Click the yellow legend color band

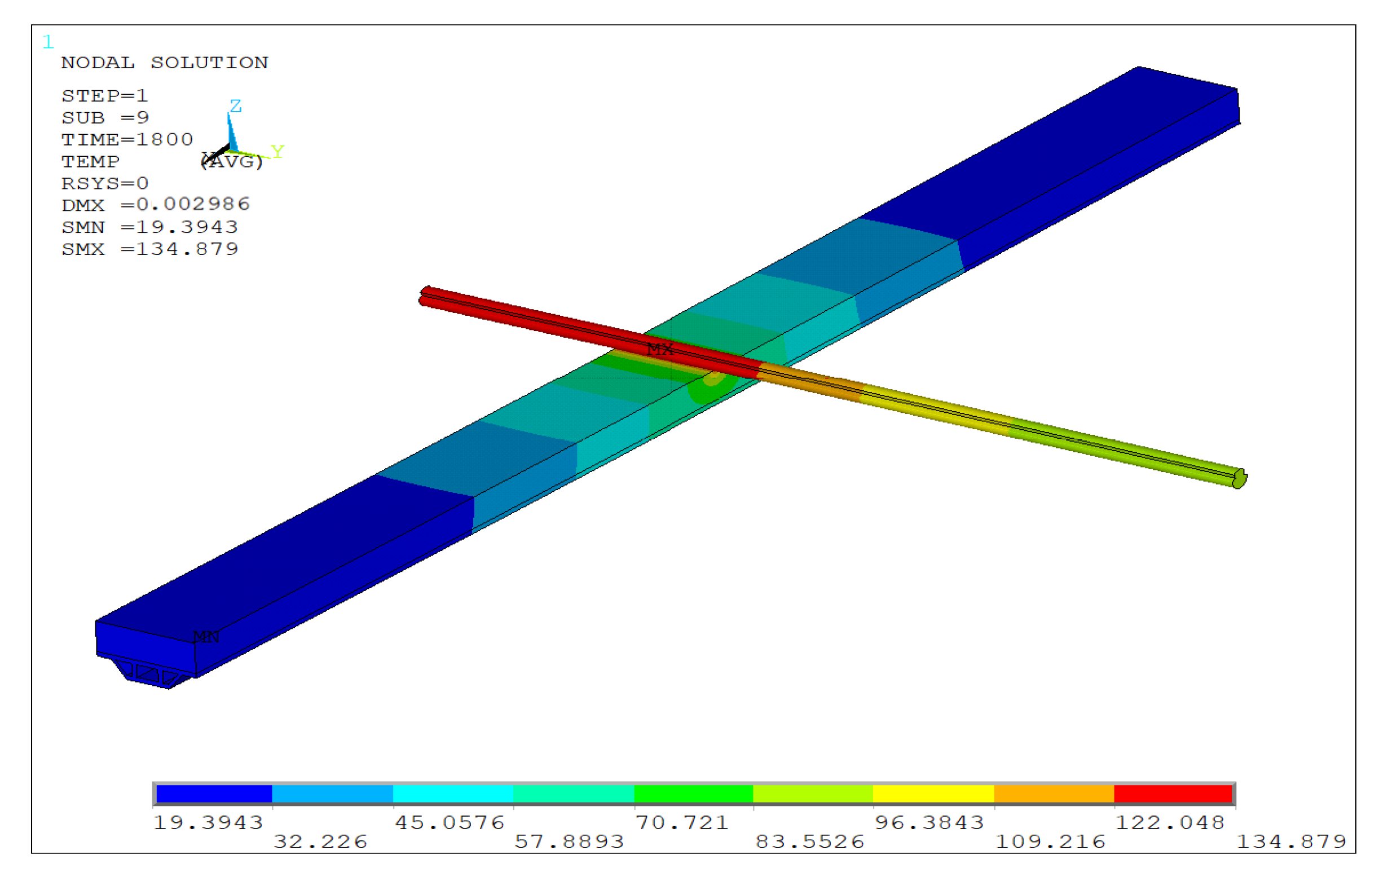[x=933, y=794]
